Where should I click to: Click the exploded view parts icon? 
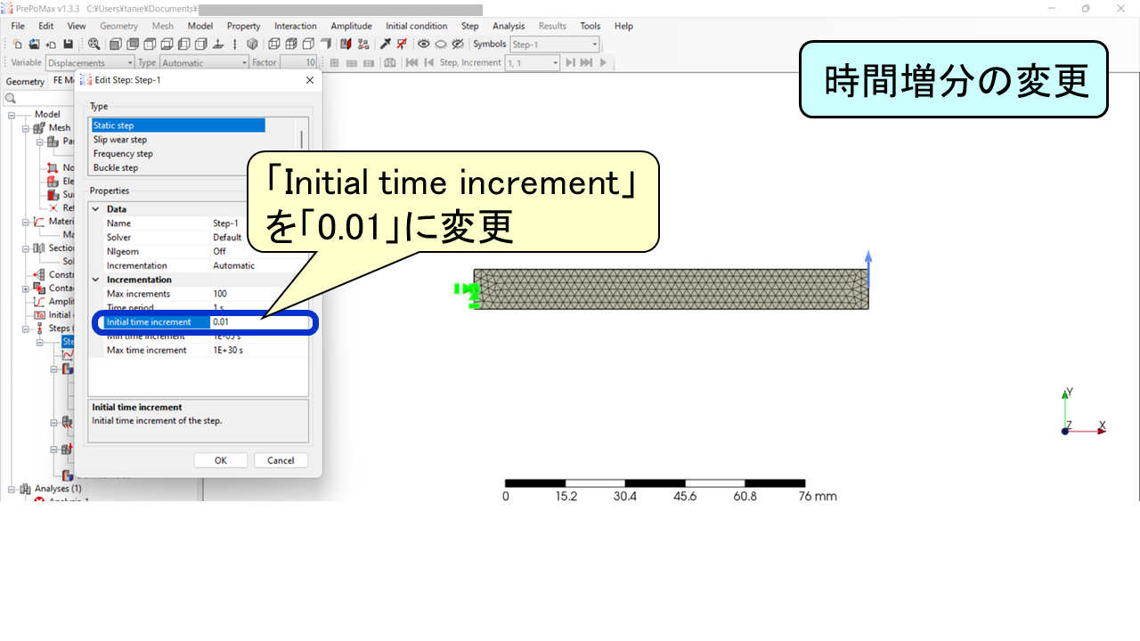[363, 44]
